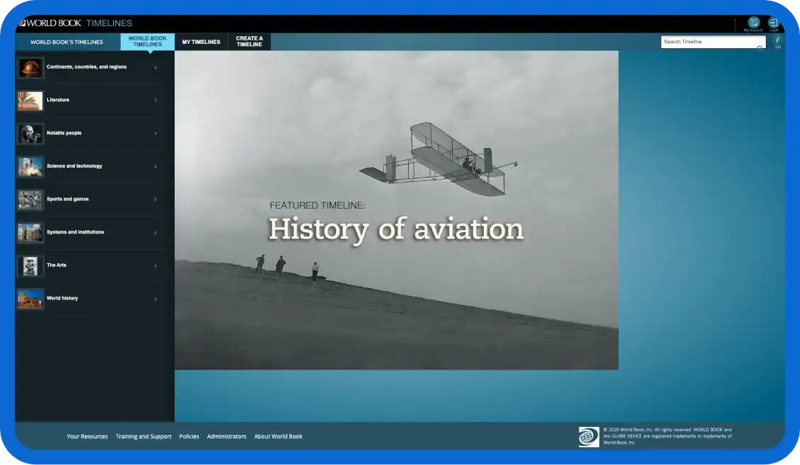Click the World history Colosseum thumbnail
This screenshot has height=465, width=800.
click(30, 299)
